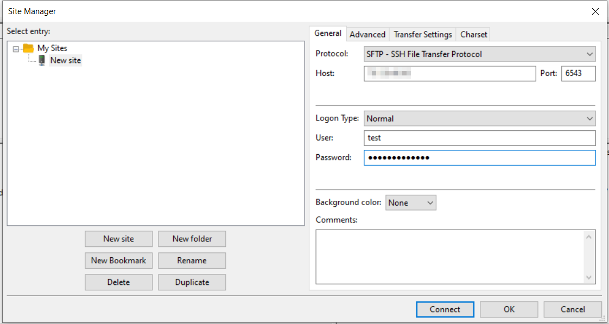609x324 pixels.
Task: Open the Charset tab
Action: (x=474, y=34)
